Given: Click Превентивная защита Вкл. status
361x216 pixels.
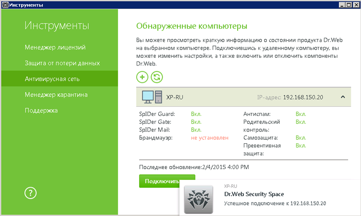Looking at the screenshot, I should [301, 145].
